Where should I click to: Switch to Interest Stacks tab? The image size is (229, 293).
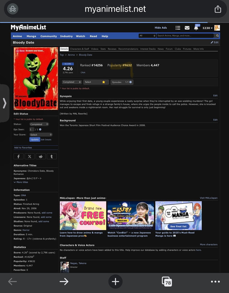click(x=148, y=49)
